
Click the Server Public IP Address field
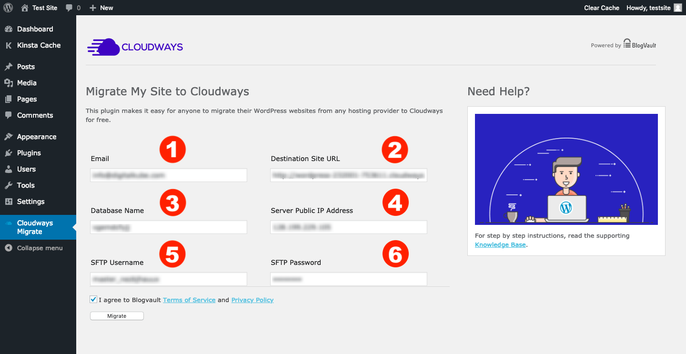click(348, 227)
